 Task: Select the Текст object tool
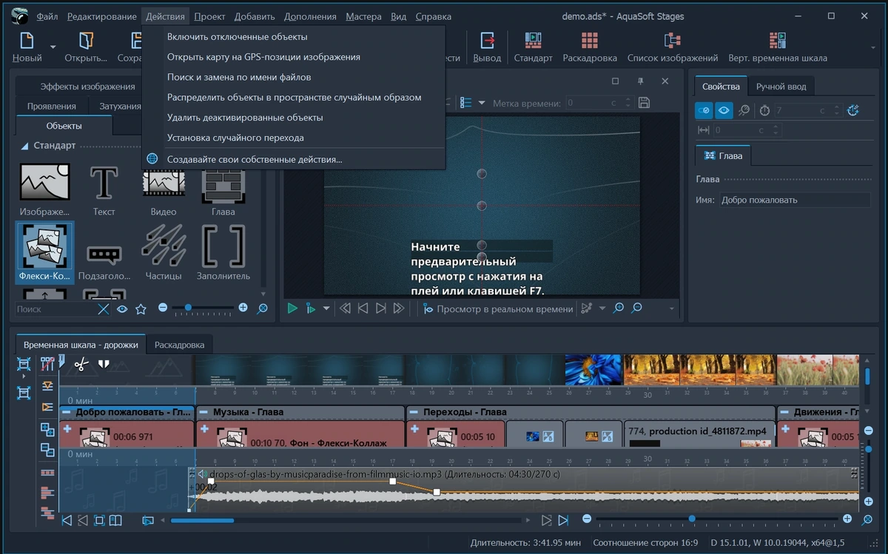[x=104, y=190]
